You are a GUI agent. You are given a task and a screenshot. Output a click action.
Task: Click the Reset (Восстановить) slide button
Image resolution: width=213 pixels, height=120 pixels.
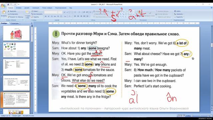[x=37, y=14]
